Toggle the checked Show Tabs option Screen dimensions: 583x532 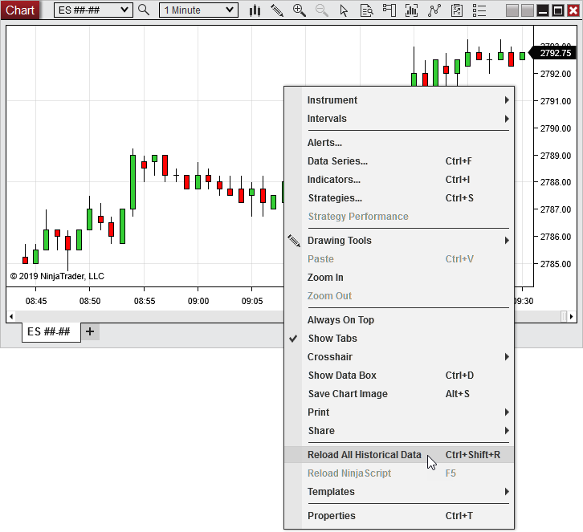point(331,339)
